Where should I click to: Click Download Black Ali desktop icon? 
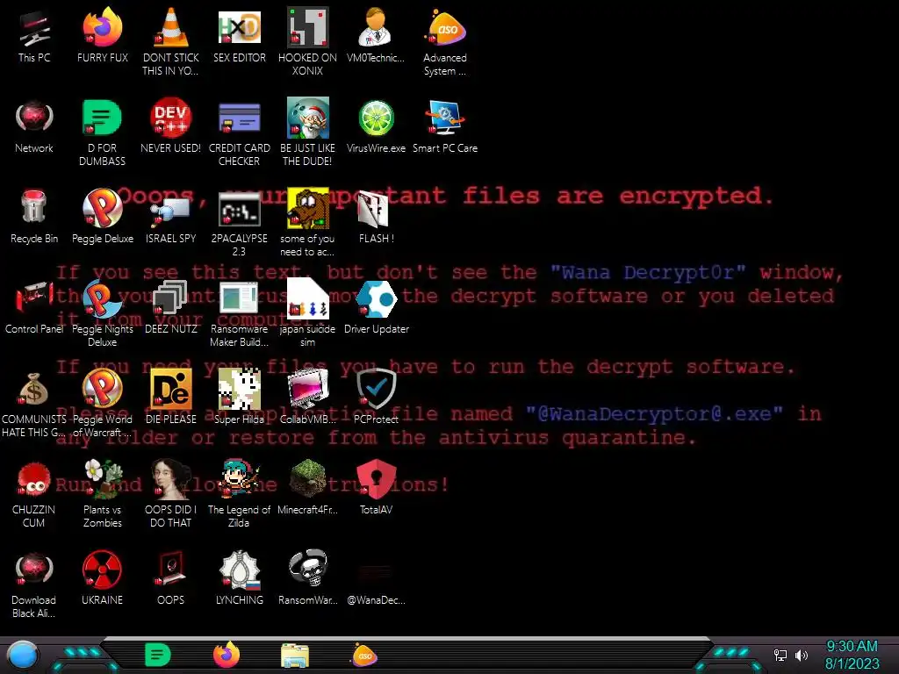coord(34,584)
